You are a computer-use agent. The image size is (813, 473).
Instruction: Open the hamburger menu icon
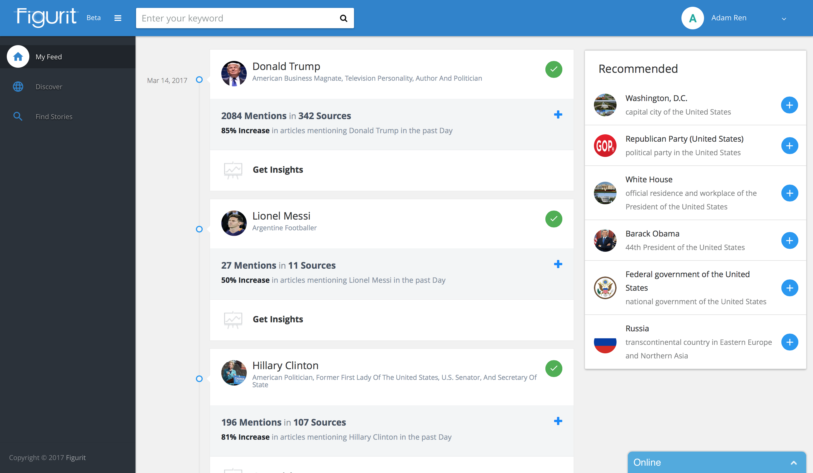coord(118,18)
